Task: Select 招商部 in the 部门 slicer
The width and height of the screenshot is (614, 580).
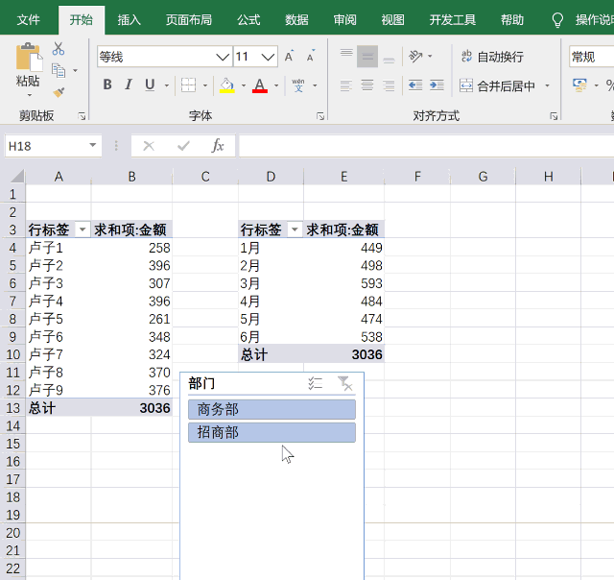Action: 272,432
